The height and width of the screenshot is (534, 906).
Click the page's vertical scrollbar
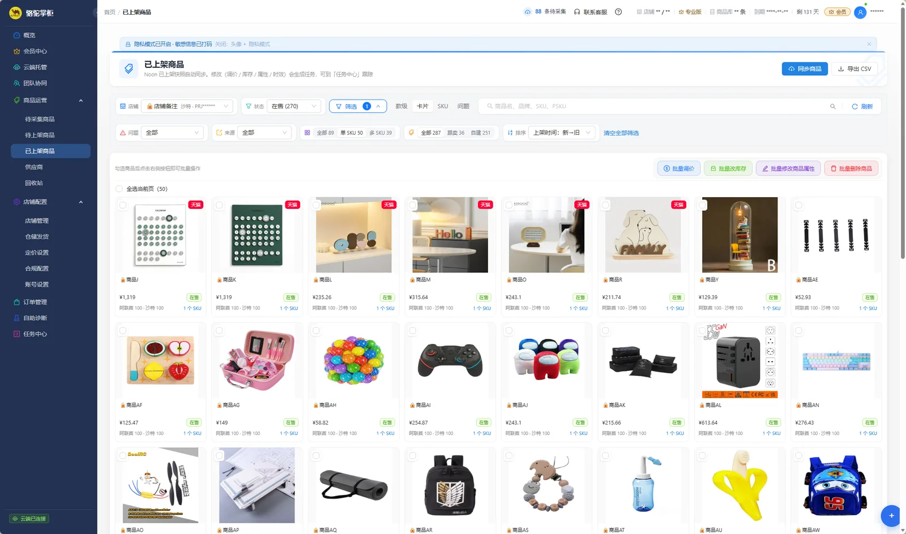click(903, 133)
